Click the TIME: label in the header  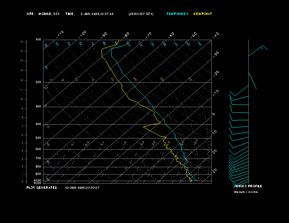click(70, 14)
